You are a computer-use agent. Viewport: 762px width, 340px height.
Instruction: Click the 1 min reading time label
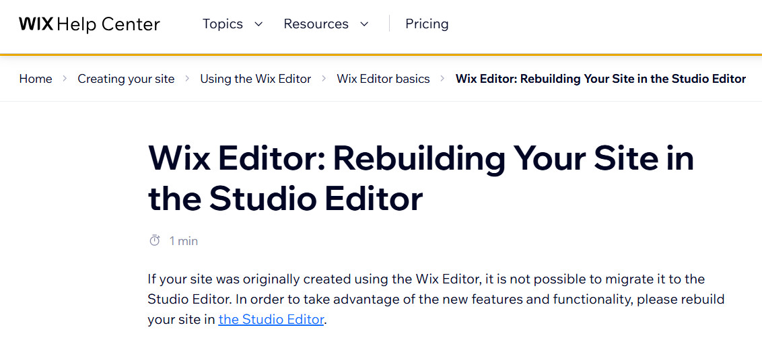coord(184,240)
